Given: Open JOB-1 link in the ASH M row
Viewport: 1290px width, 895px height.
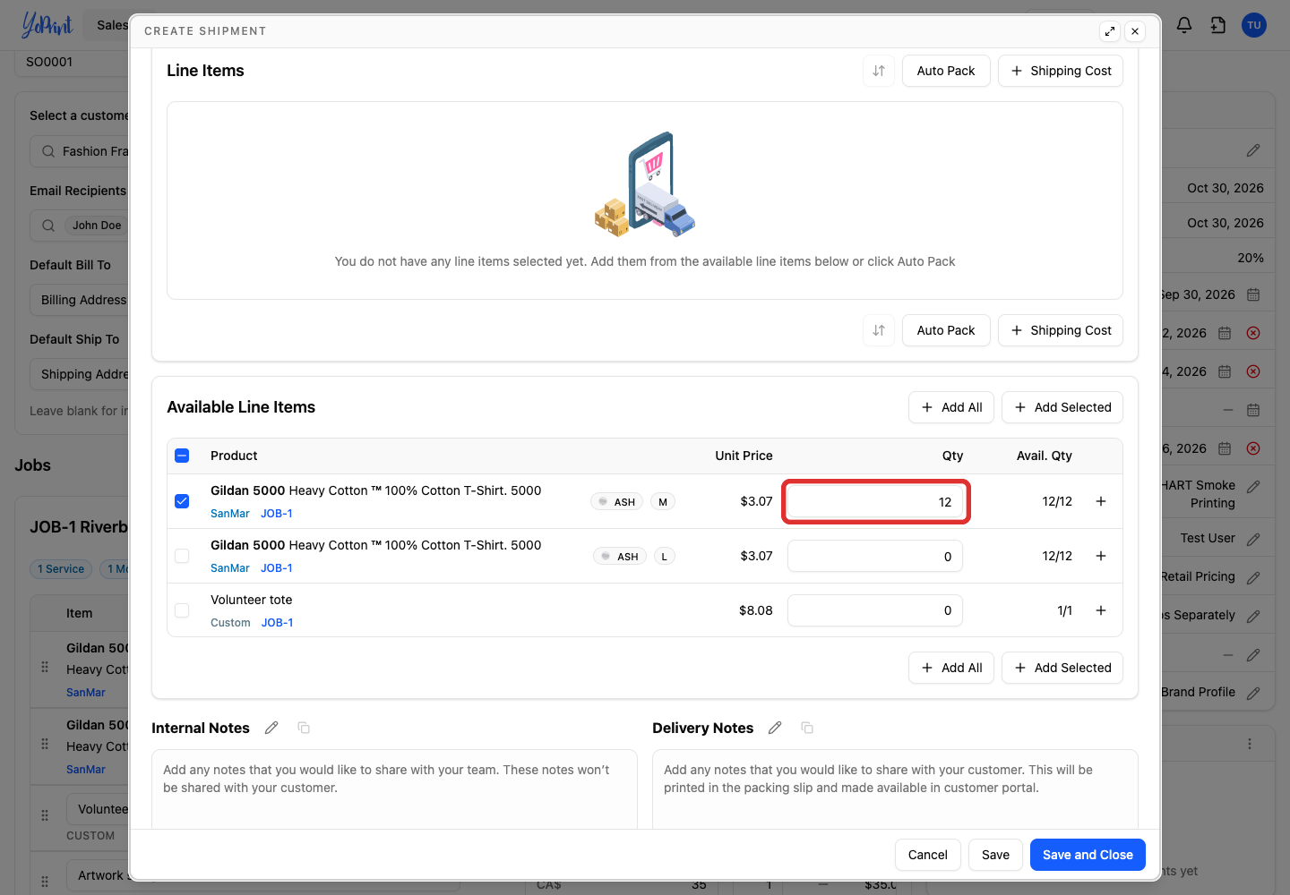Looking at the screenshot, I should 277,514.
